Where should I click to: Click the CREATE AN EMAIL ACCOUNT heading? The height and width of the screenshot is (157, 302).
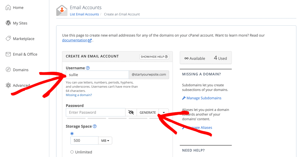pyautogui.click(x=92, y=56)
